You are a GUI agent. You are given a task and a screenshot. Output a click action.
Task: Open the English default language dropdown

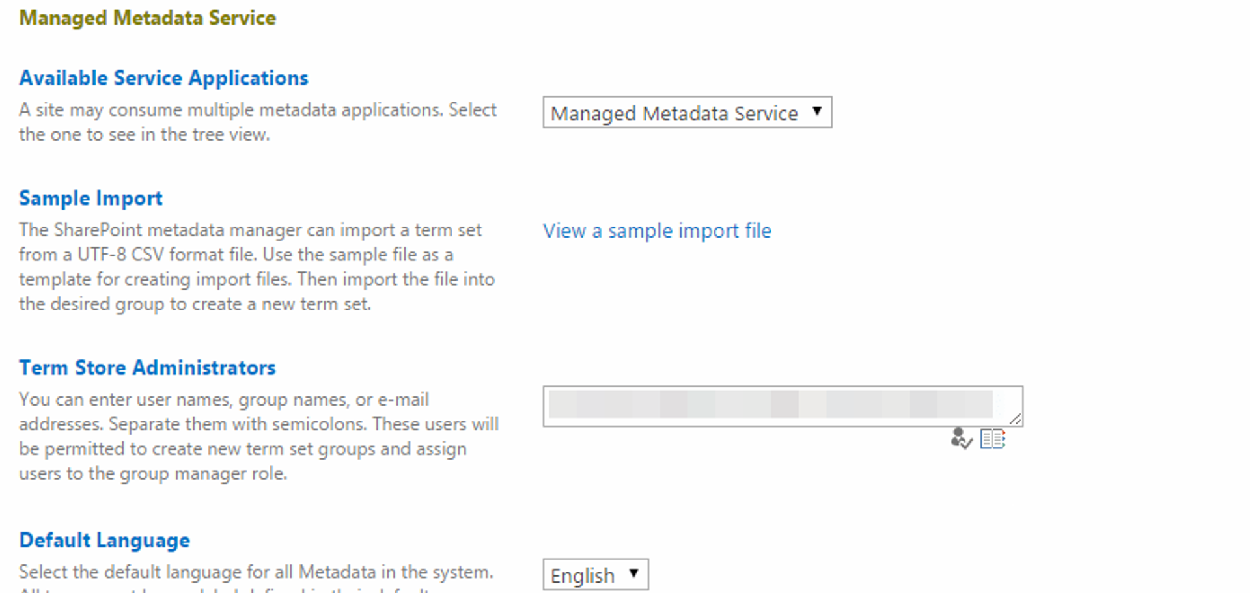(x=596, y=575)
